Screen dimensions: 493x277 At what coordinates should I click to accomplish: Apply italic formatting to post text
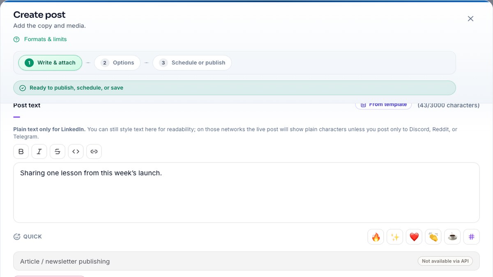[39, 151]
